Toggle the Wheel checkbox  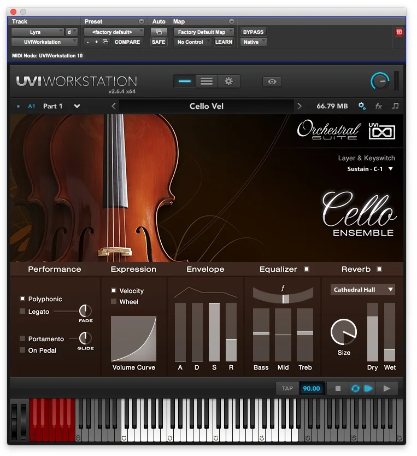(x=114, y=301)
